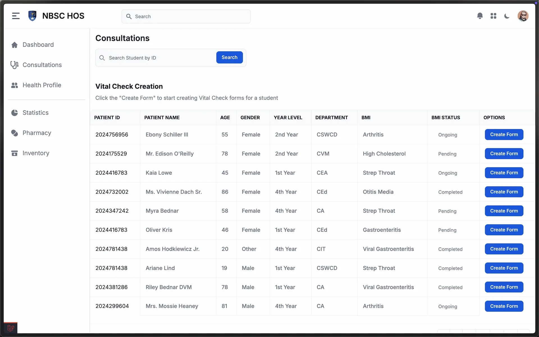Click the YEAR LEVEL column header
Image resolution: width=539 pixels, height=337 pixels.
288,118
